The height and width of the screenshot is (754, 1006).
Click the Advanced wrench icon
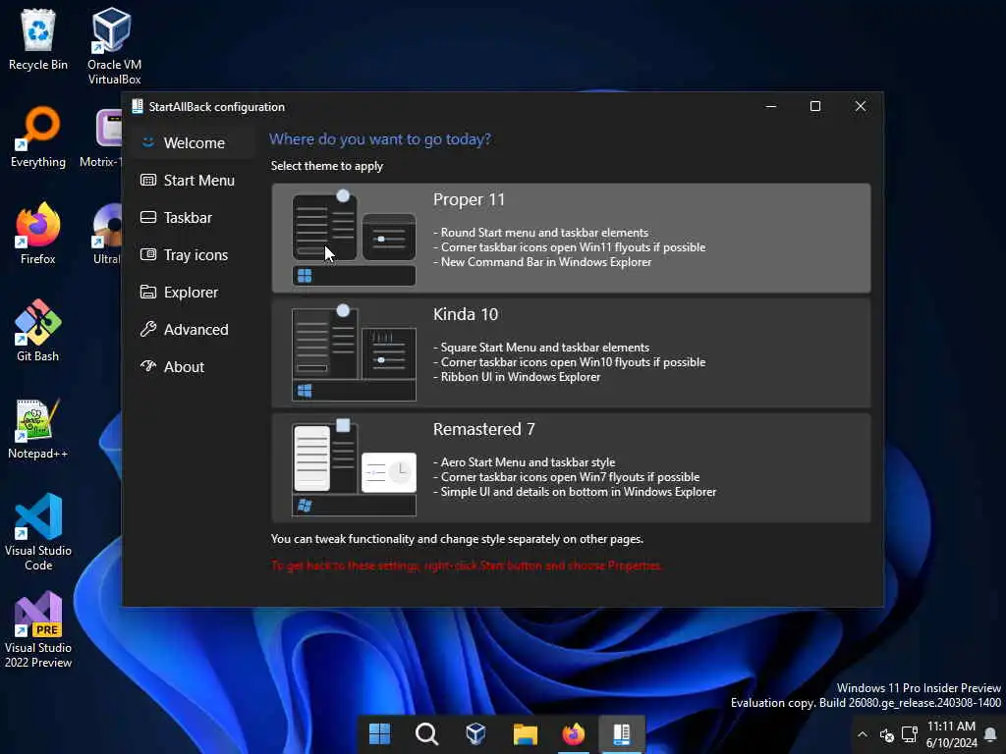148,329
